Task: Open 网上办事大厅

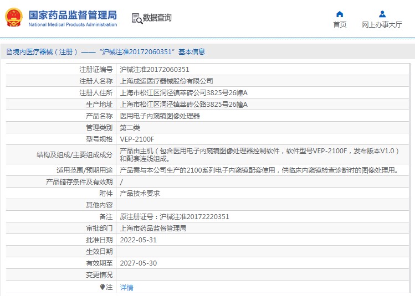Action: pos(382,24)
